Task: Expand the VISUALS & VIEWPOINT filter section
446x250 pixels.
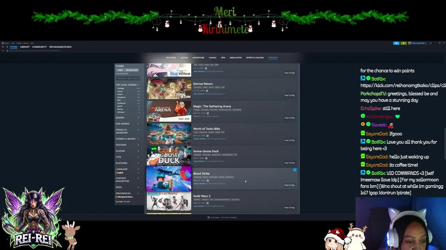Action: pos(128,131)
